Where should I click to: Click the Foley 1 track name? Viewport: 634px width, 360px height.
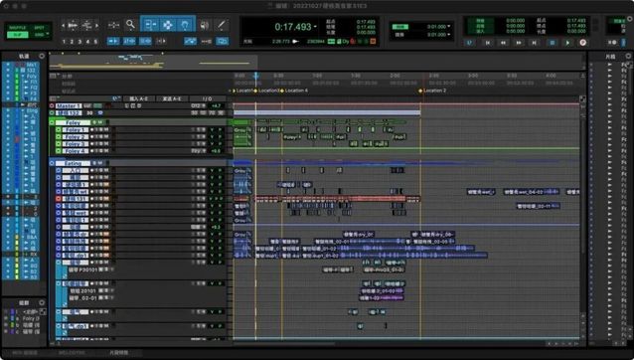[76, 130]
